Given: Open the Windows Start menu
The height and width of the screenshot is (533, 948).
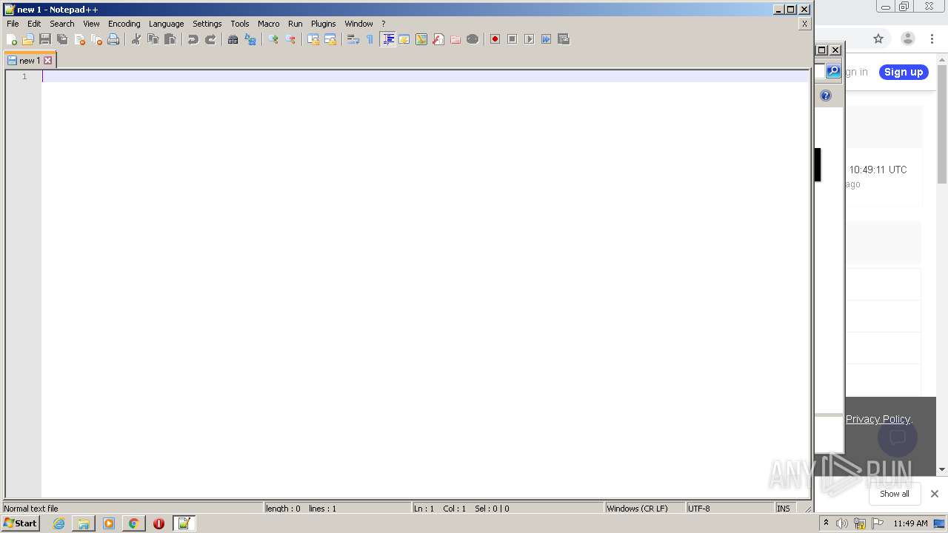Looking at the screenshot, I should coord(21,523).
